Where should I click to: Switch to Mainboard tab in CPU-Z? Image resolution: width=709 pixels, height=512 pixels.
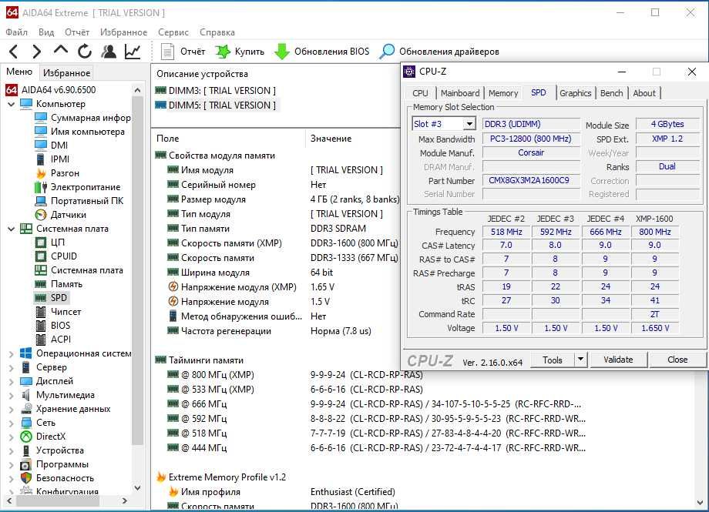point(460,93)
